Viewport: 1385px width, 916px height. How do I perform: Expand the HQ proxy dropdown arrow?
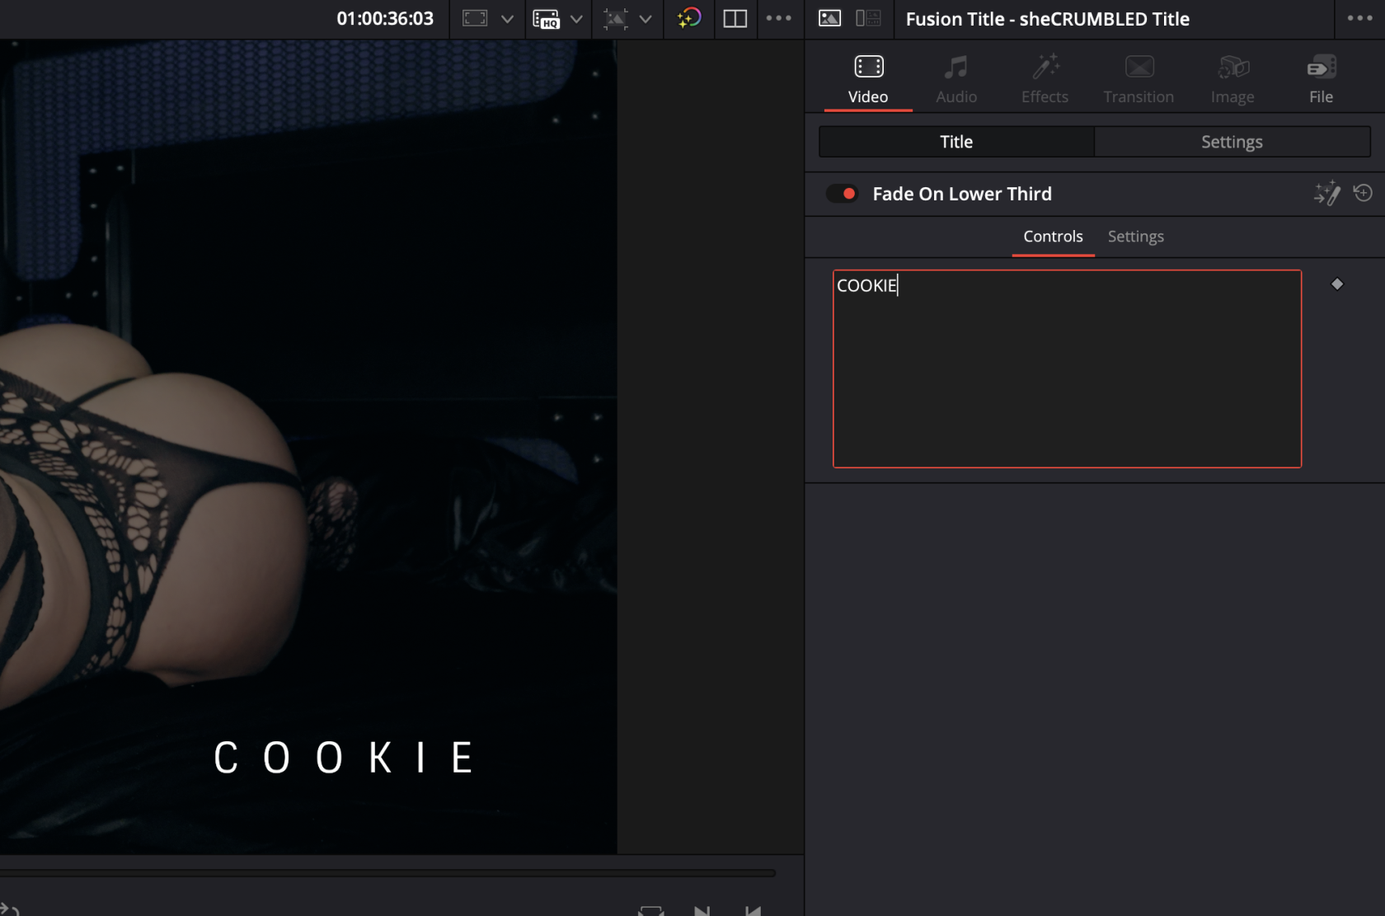tap(576, 18)
